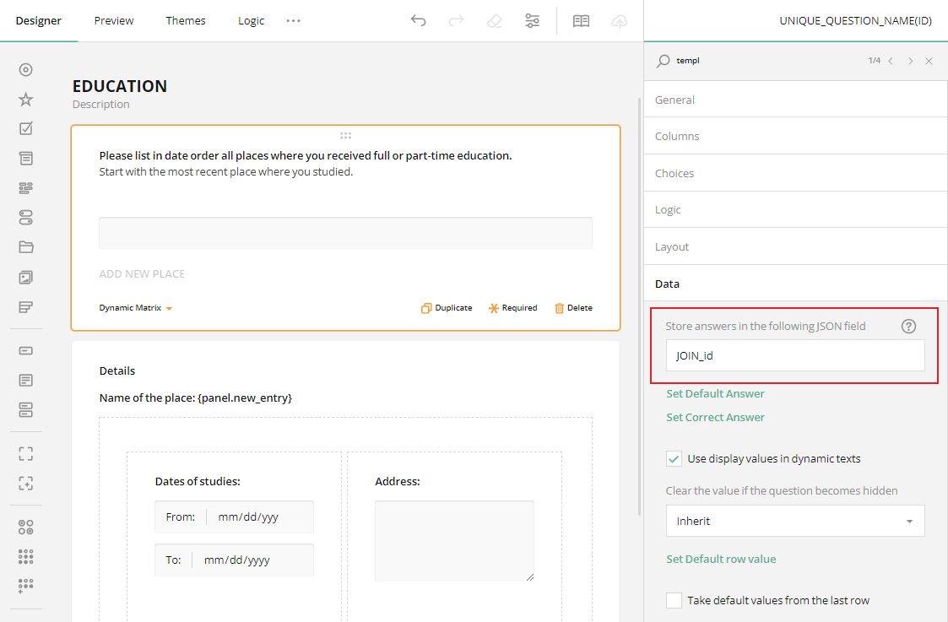The image size is (948, 622).
Task: Click the Undo arrow icon
Action: pyautogui.click(x=418, y=21)
